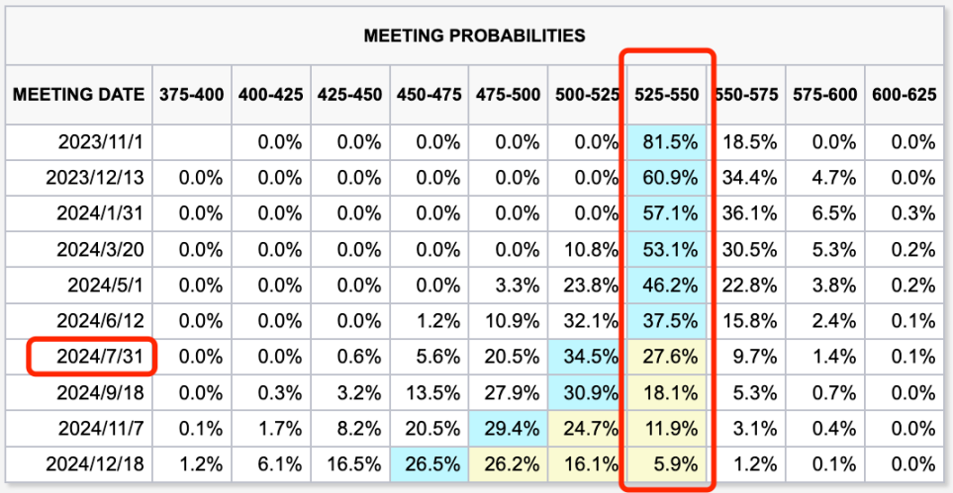Image resolution: width=953 pixels, height=493 pixels.
Task: Select the 375-400 column header
Action: click(192, 95)
